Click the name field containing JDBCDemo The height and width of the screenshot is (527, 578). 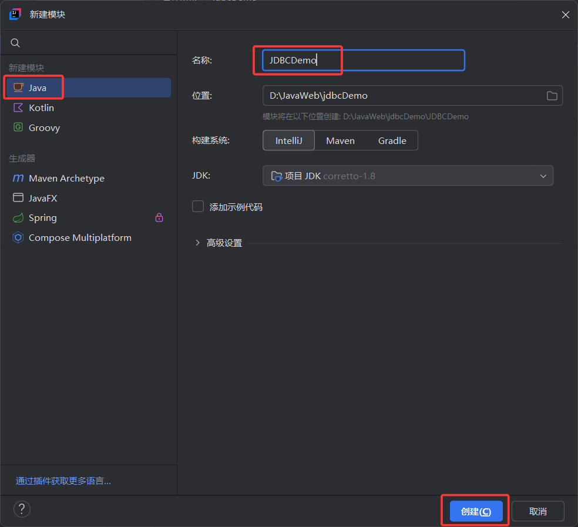[x=364, y=60]
